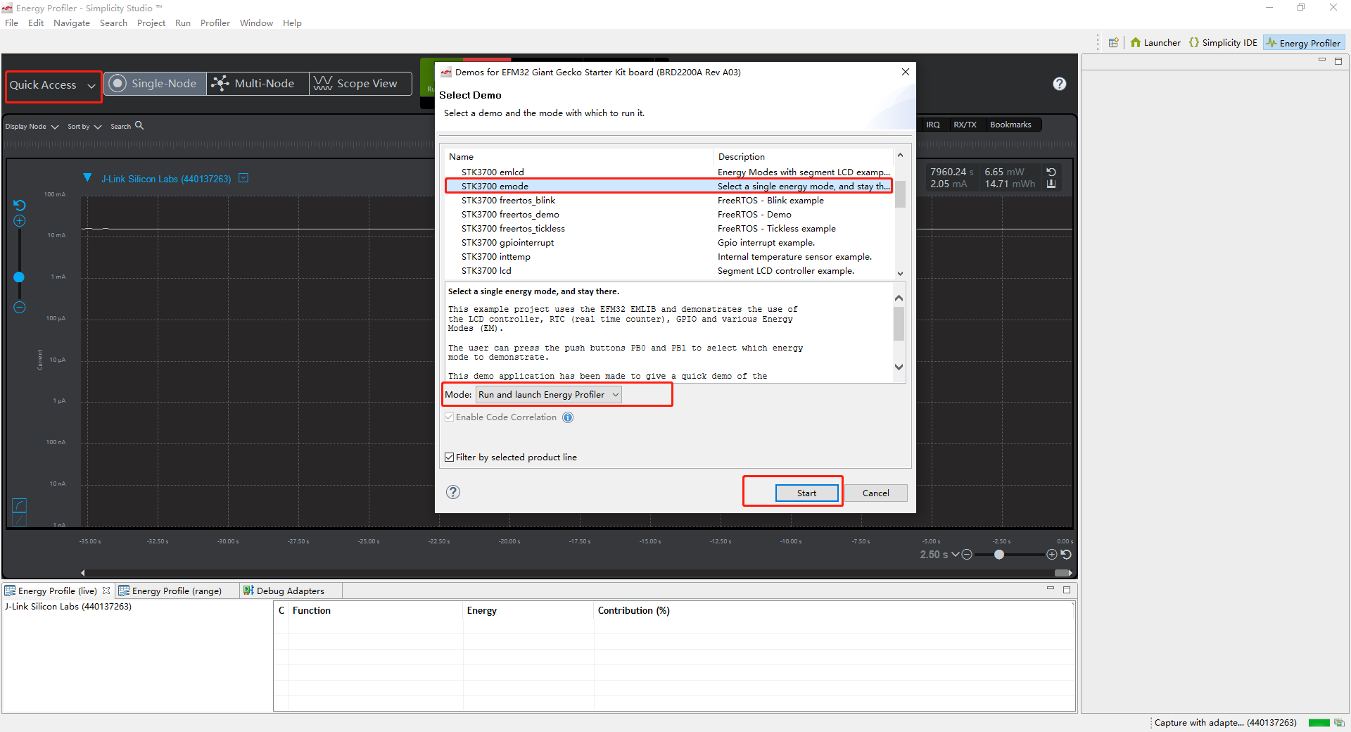Sort demos by the Description column header
This screenshot has height=732, width=1351.
(804, 157)
